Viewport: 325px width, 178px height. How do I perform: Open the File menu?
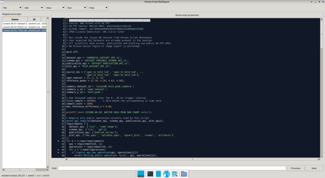tap(12, 8)
